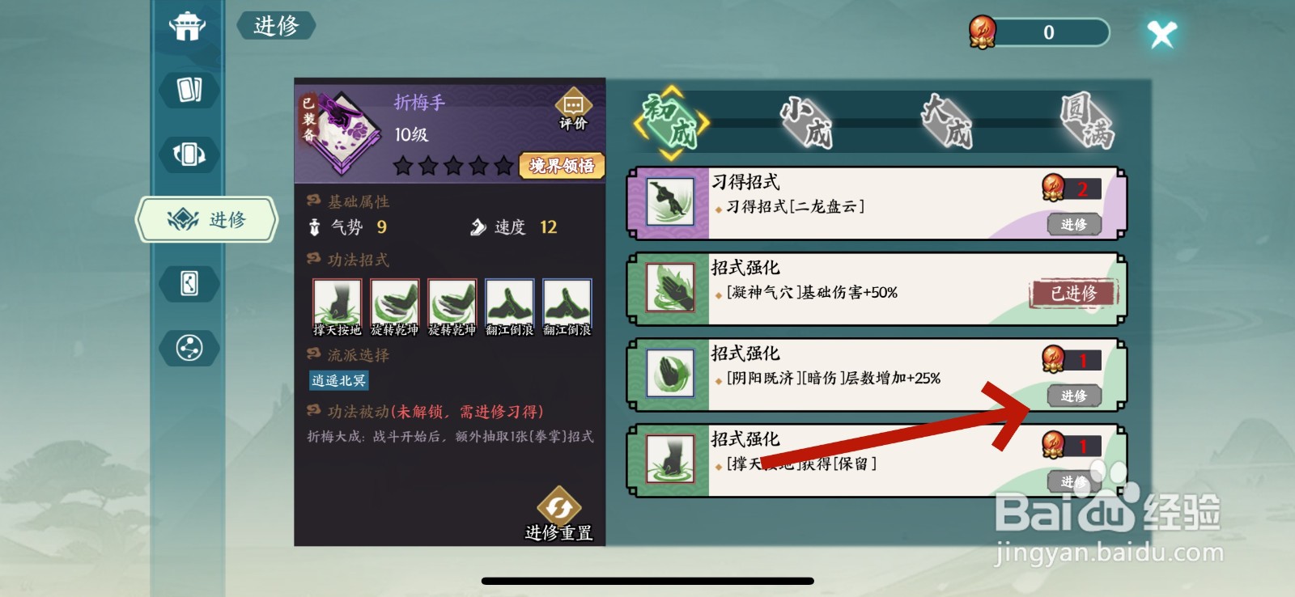Select the 初成 stage tab

(x=671, y=123)
